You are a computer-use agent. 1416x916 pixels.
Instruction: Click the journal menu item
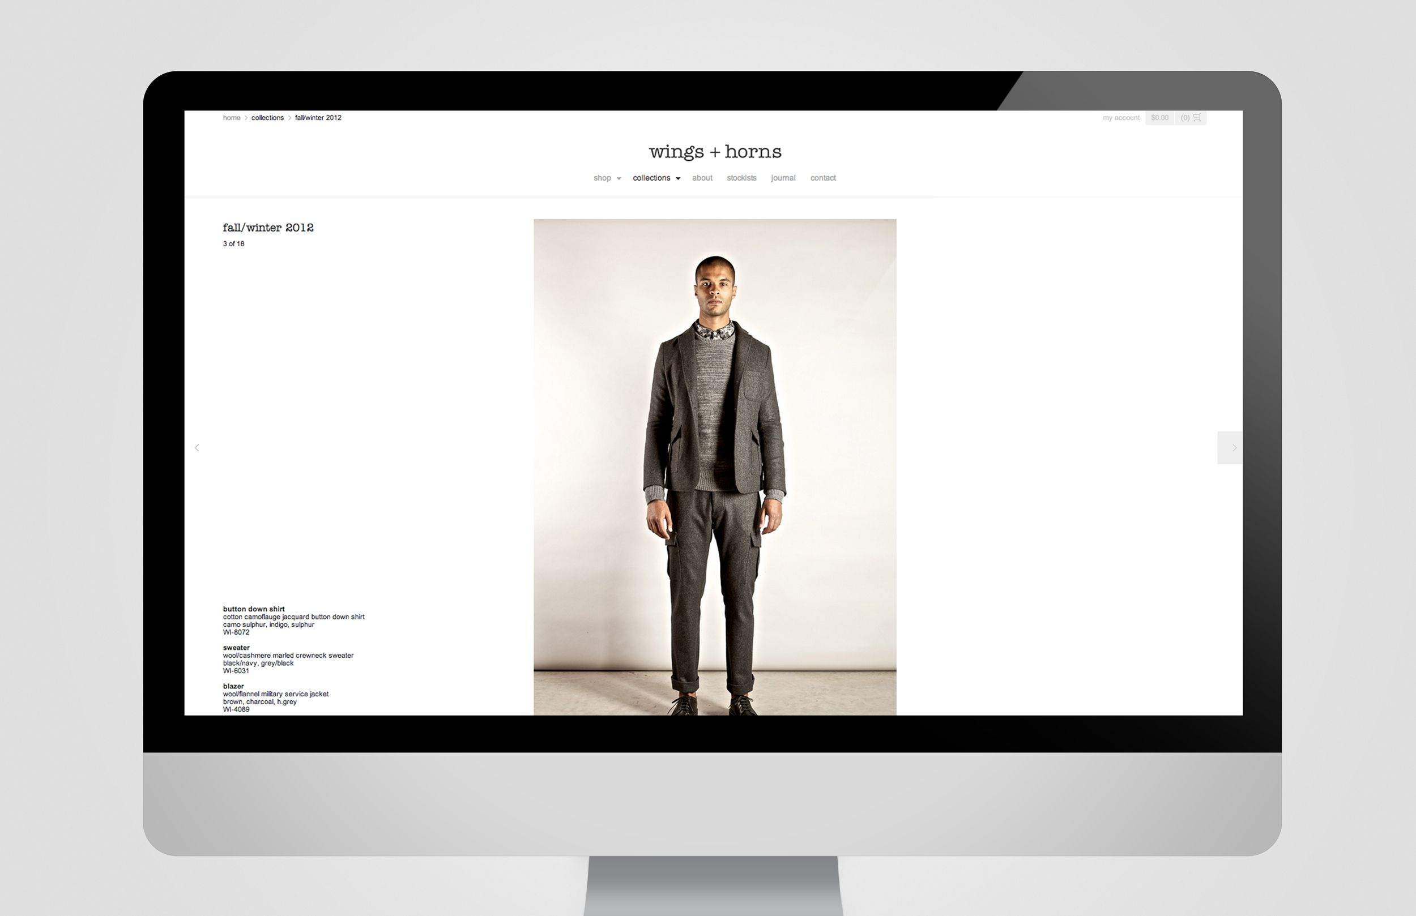tap(781, 177)
